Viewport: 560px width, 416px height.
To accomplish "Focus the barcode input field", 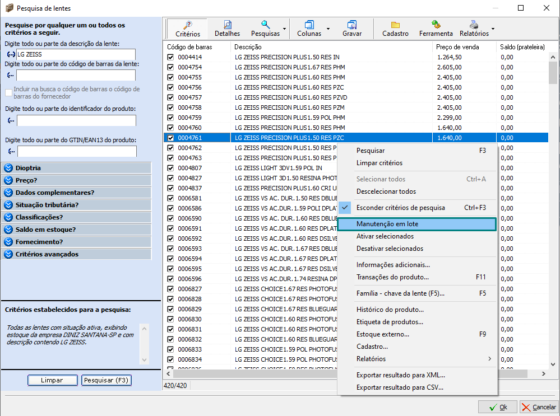I will click(x=76, y=75).
